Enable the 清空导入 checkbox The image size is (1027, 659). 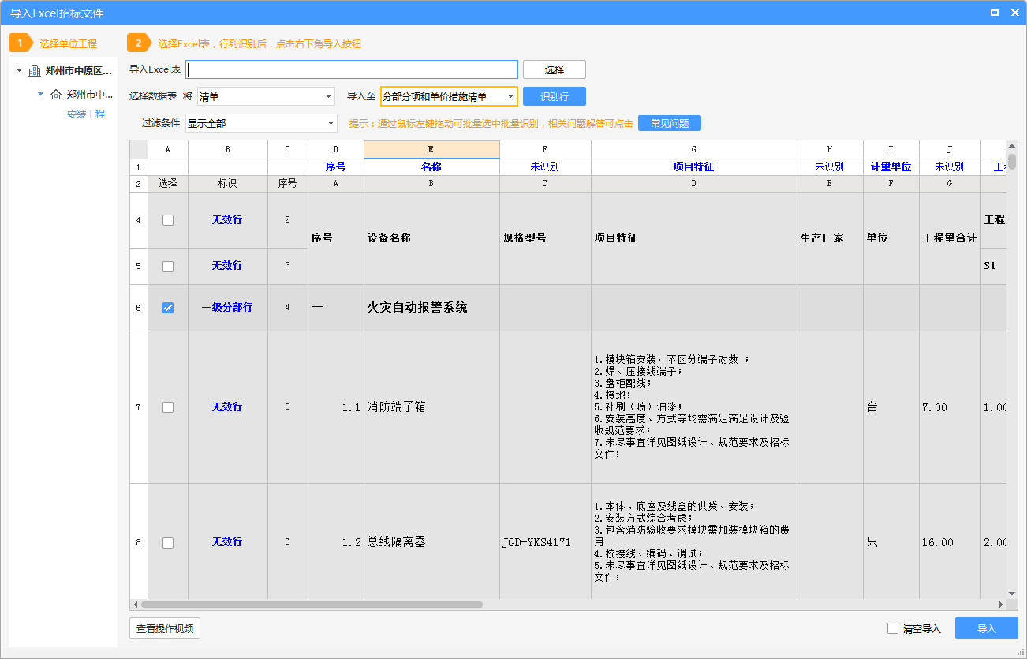[893, 628]
